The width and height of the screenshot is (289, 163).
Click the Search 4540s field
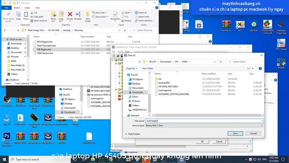click(x=244, y=62)
